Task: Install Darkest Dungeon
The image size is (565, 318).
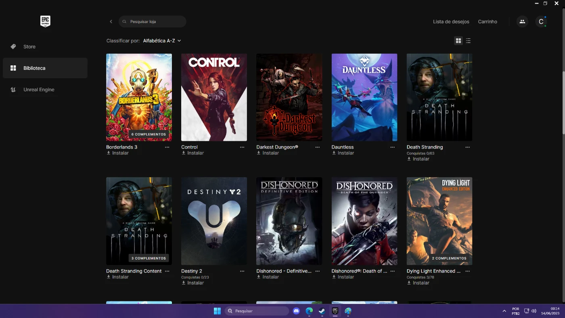Action: 268,153
